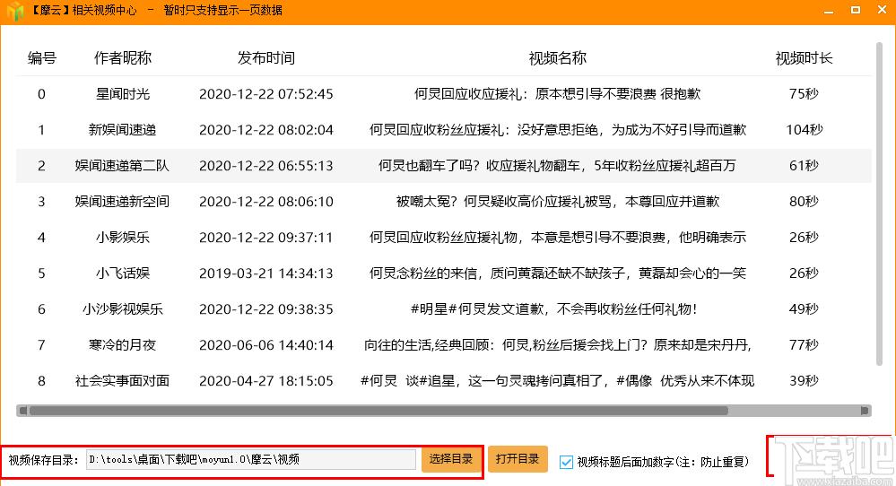Select video #何炅 谈#追星
Viewport: 896px width, 486px height.
[x=557, y=381]
